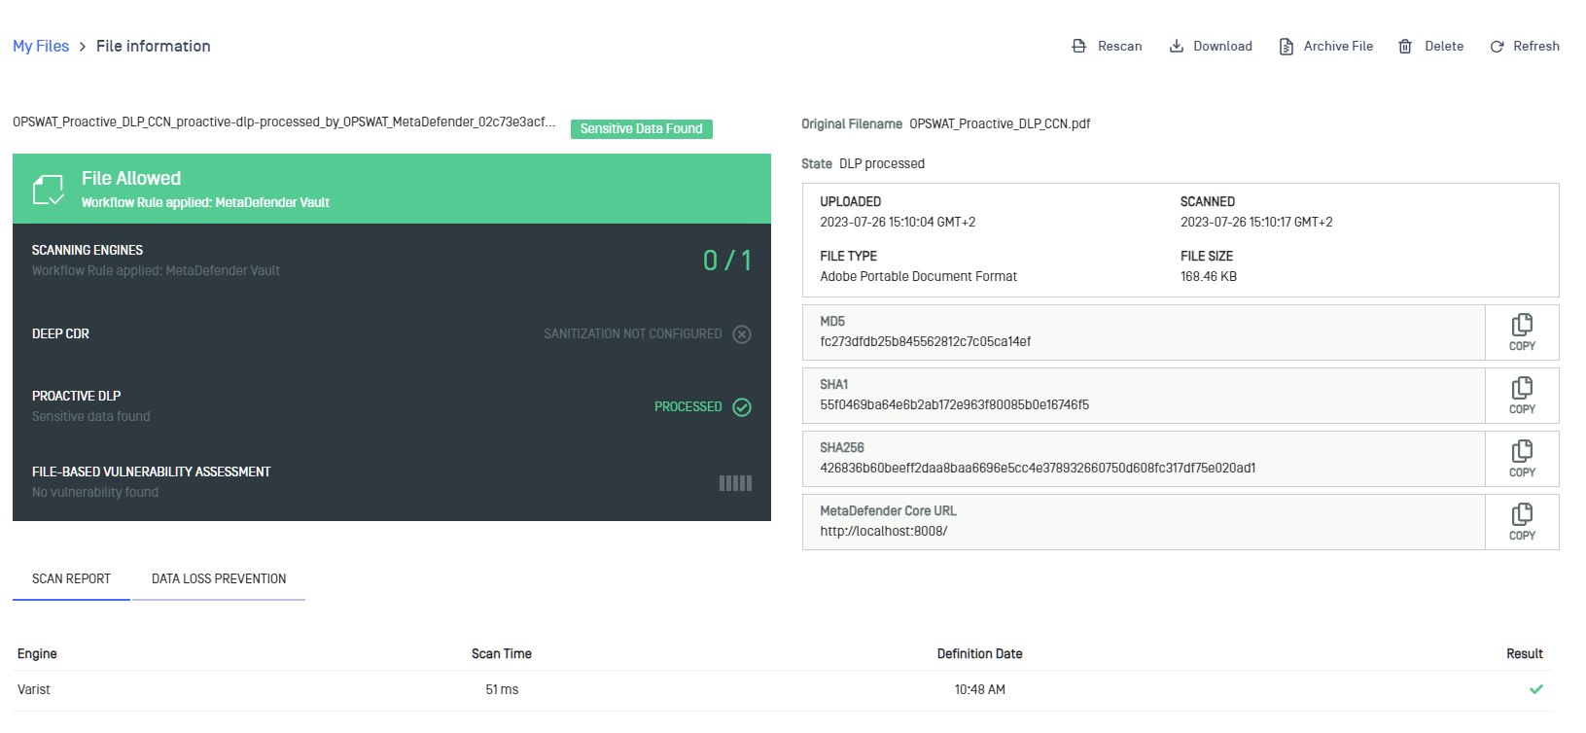The image size is (1586, 733).
Task: Click the 51 ms scan time
Action: pos(502,689)
